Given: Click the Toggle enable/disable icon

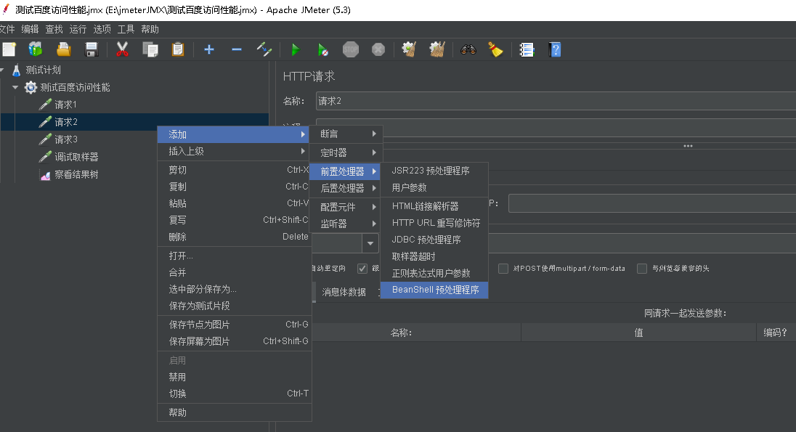Looking at the screenshot, I should (264, 49).
